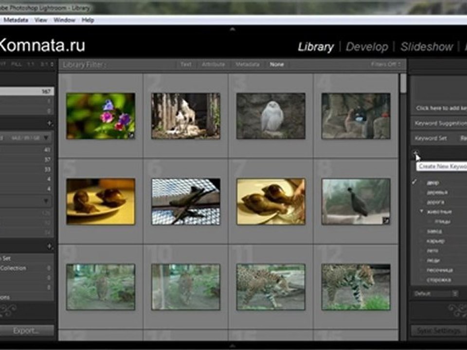Open the View menu
The width and height of the screenshot is (467, 350).
click(x=41, y=20)
